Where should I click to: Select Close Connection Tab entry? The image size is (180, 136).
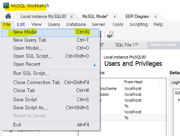50,82
